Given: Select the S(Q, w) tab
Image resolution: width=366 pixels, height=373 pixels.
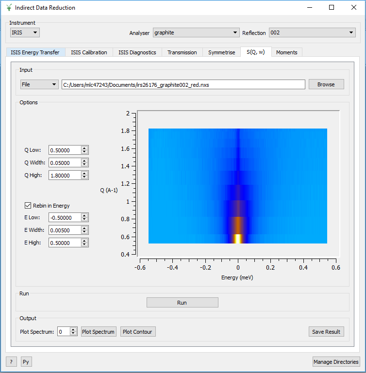Looking at the screenshot, I should pos(256,52).
